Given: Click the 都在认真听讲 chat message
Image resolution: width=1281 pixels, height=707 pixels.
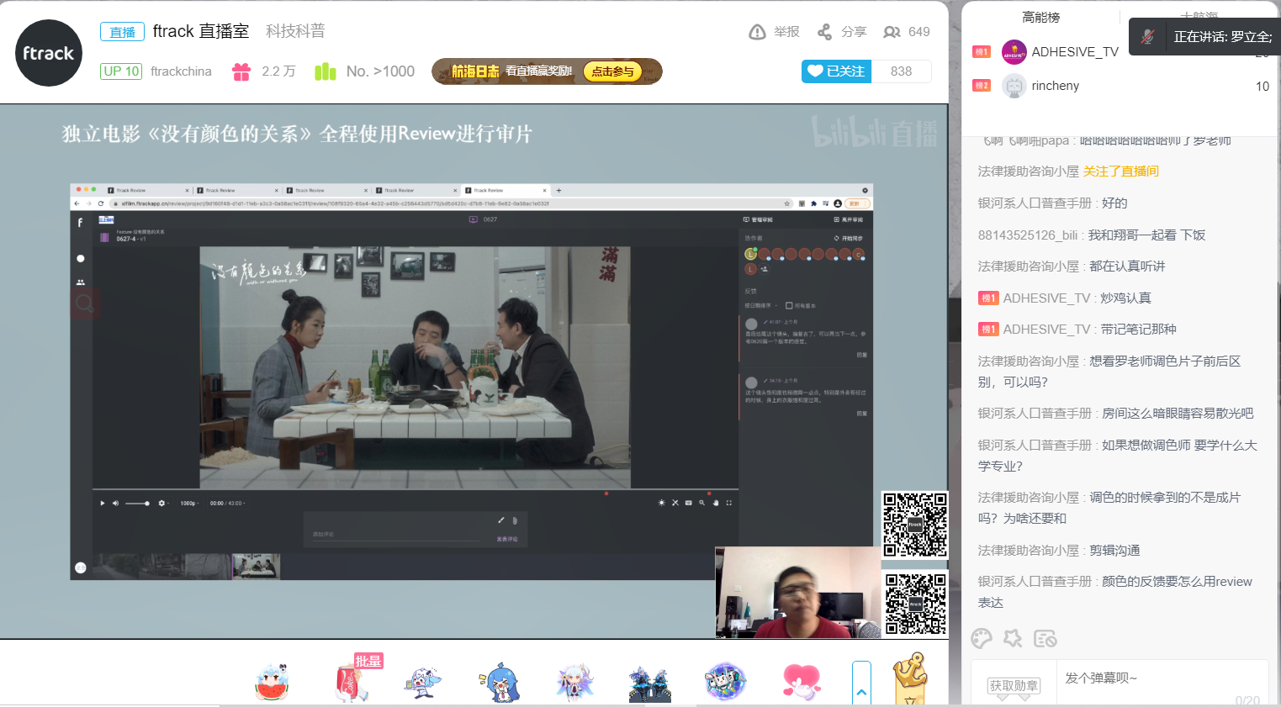Looking at the screenshot, I should tap(1127, 266).
